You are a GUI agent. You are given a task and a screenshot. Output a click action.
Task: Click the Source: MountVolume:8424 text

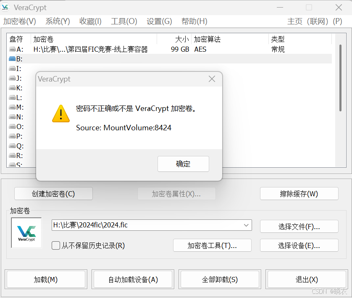[x=123, y=128]
